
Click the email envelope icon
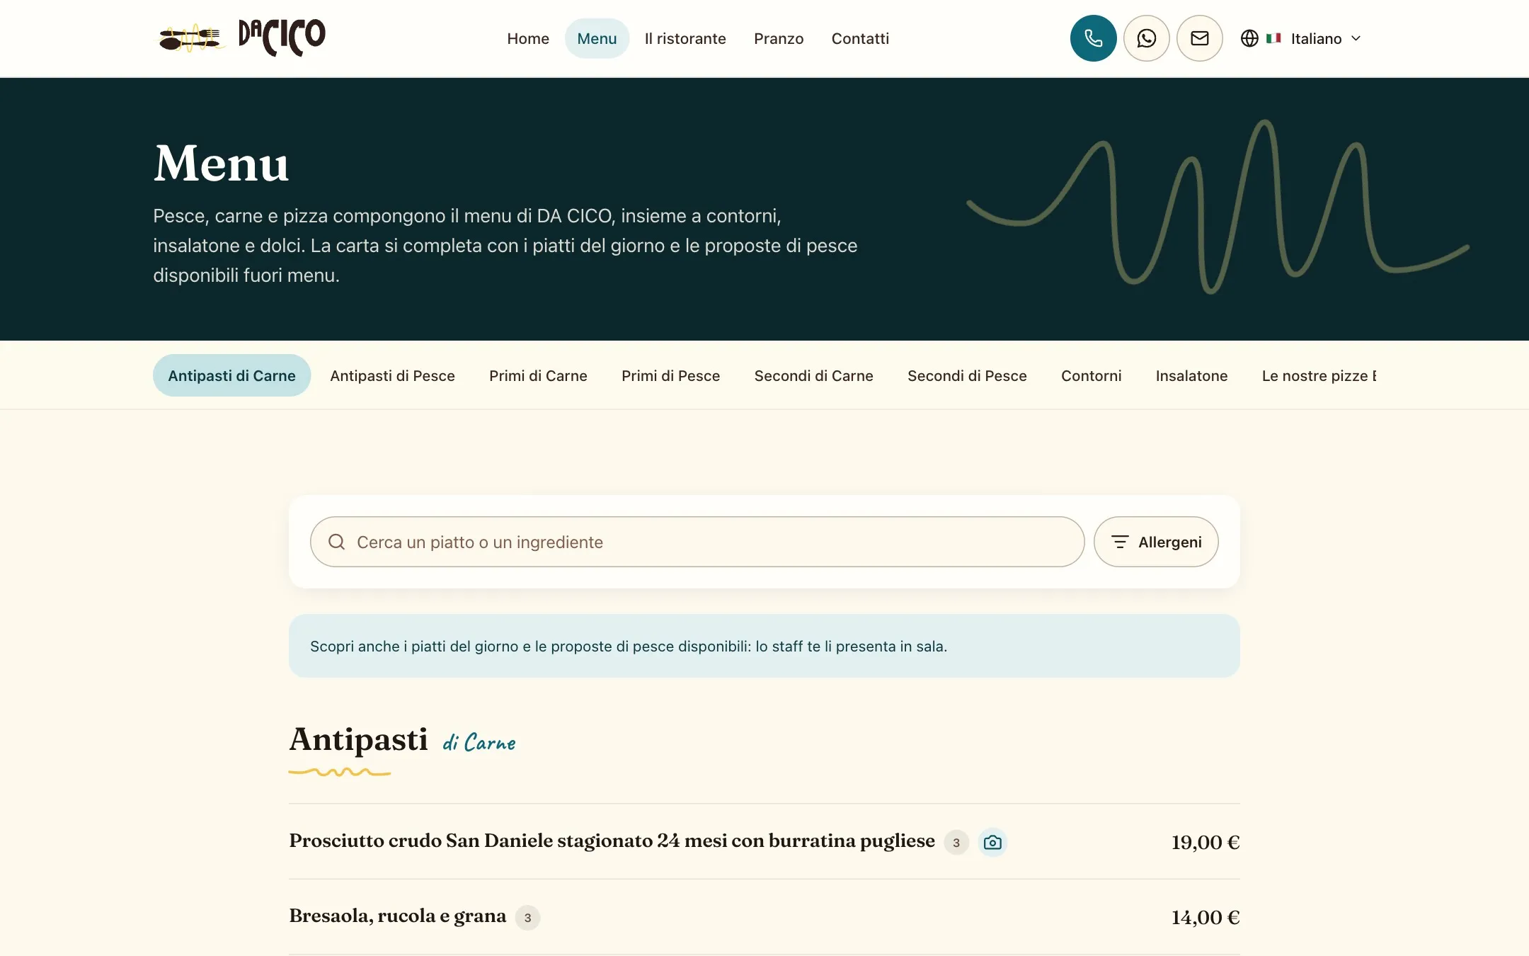(1199, 38)
